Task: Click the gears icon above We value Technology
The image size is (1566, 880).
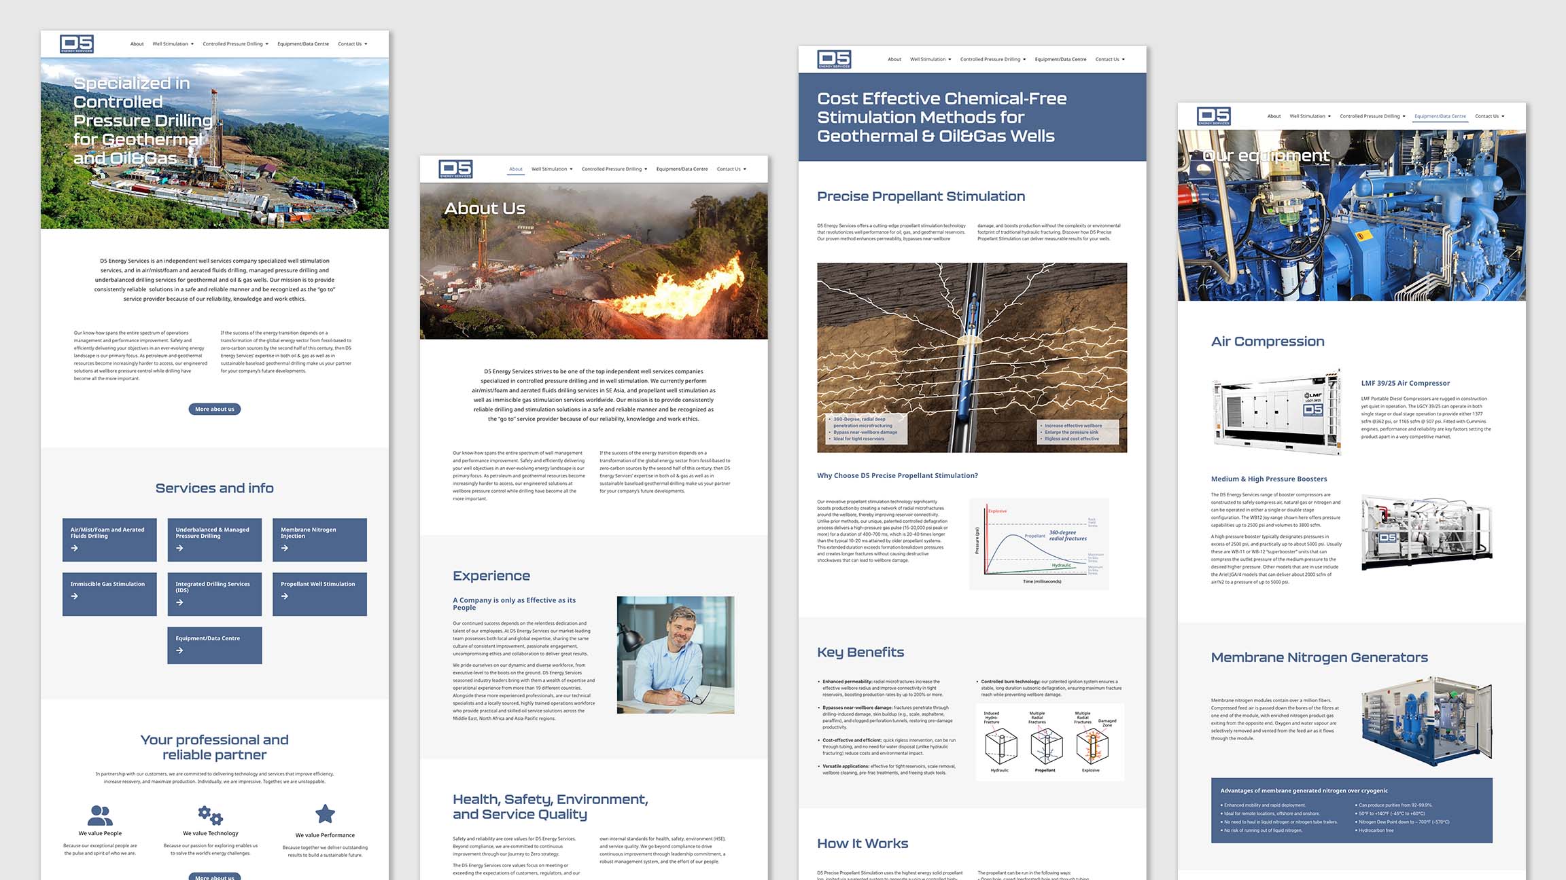Action: [x=210, y=814]
